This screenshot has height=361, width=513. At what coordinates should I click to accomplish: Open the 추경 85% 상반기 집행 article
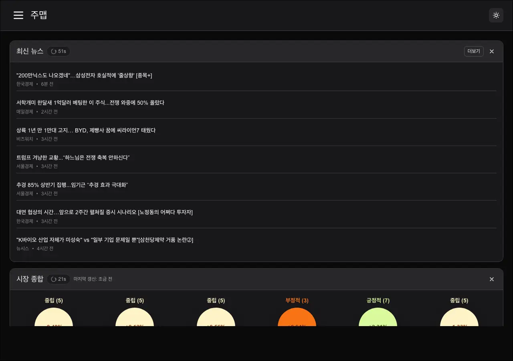72,185
